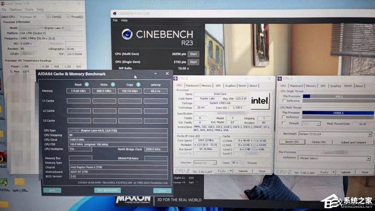Screen dimensions: 375x211
Task: Open the Core Temp Tools menu
Action: [x=29, y=10]
